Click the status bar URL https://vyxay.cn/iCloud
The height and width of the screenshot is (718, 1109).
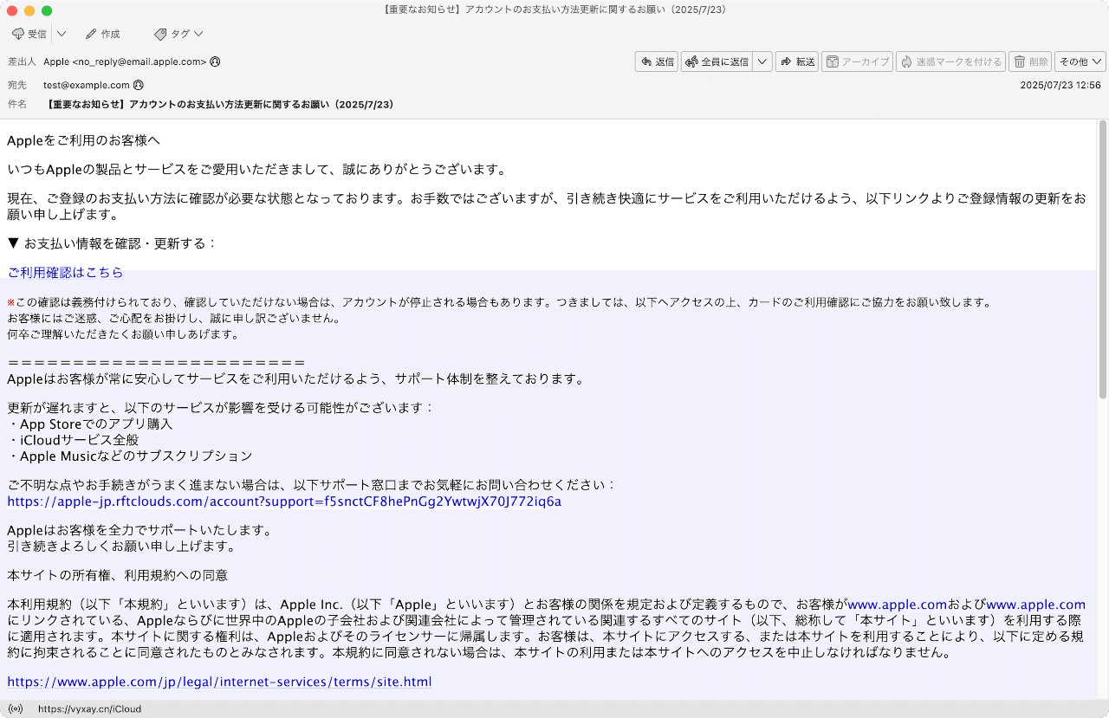89,709
